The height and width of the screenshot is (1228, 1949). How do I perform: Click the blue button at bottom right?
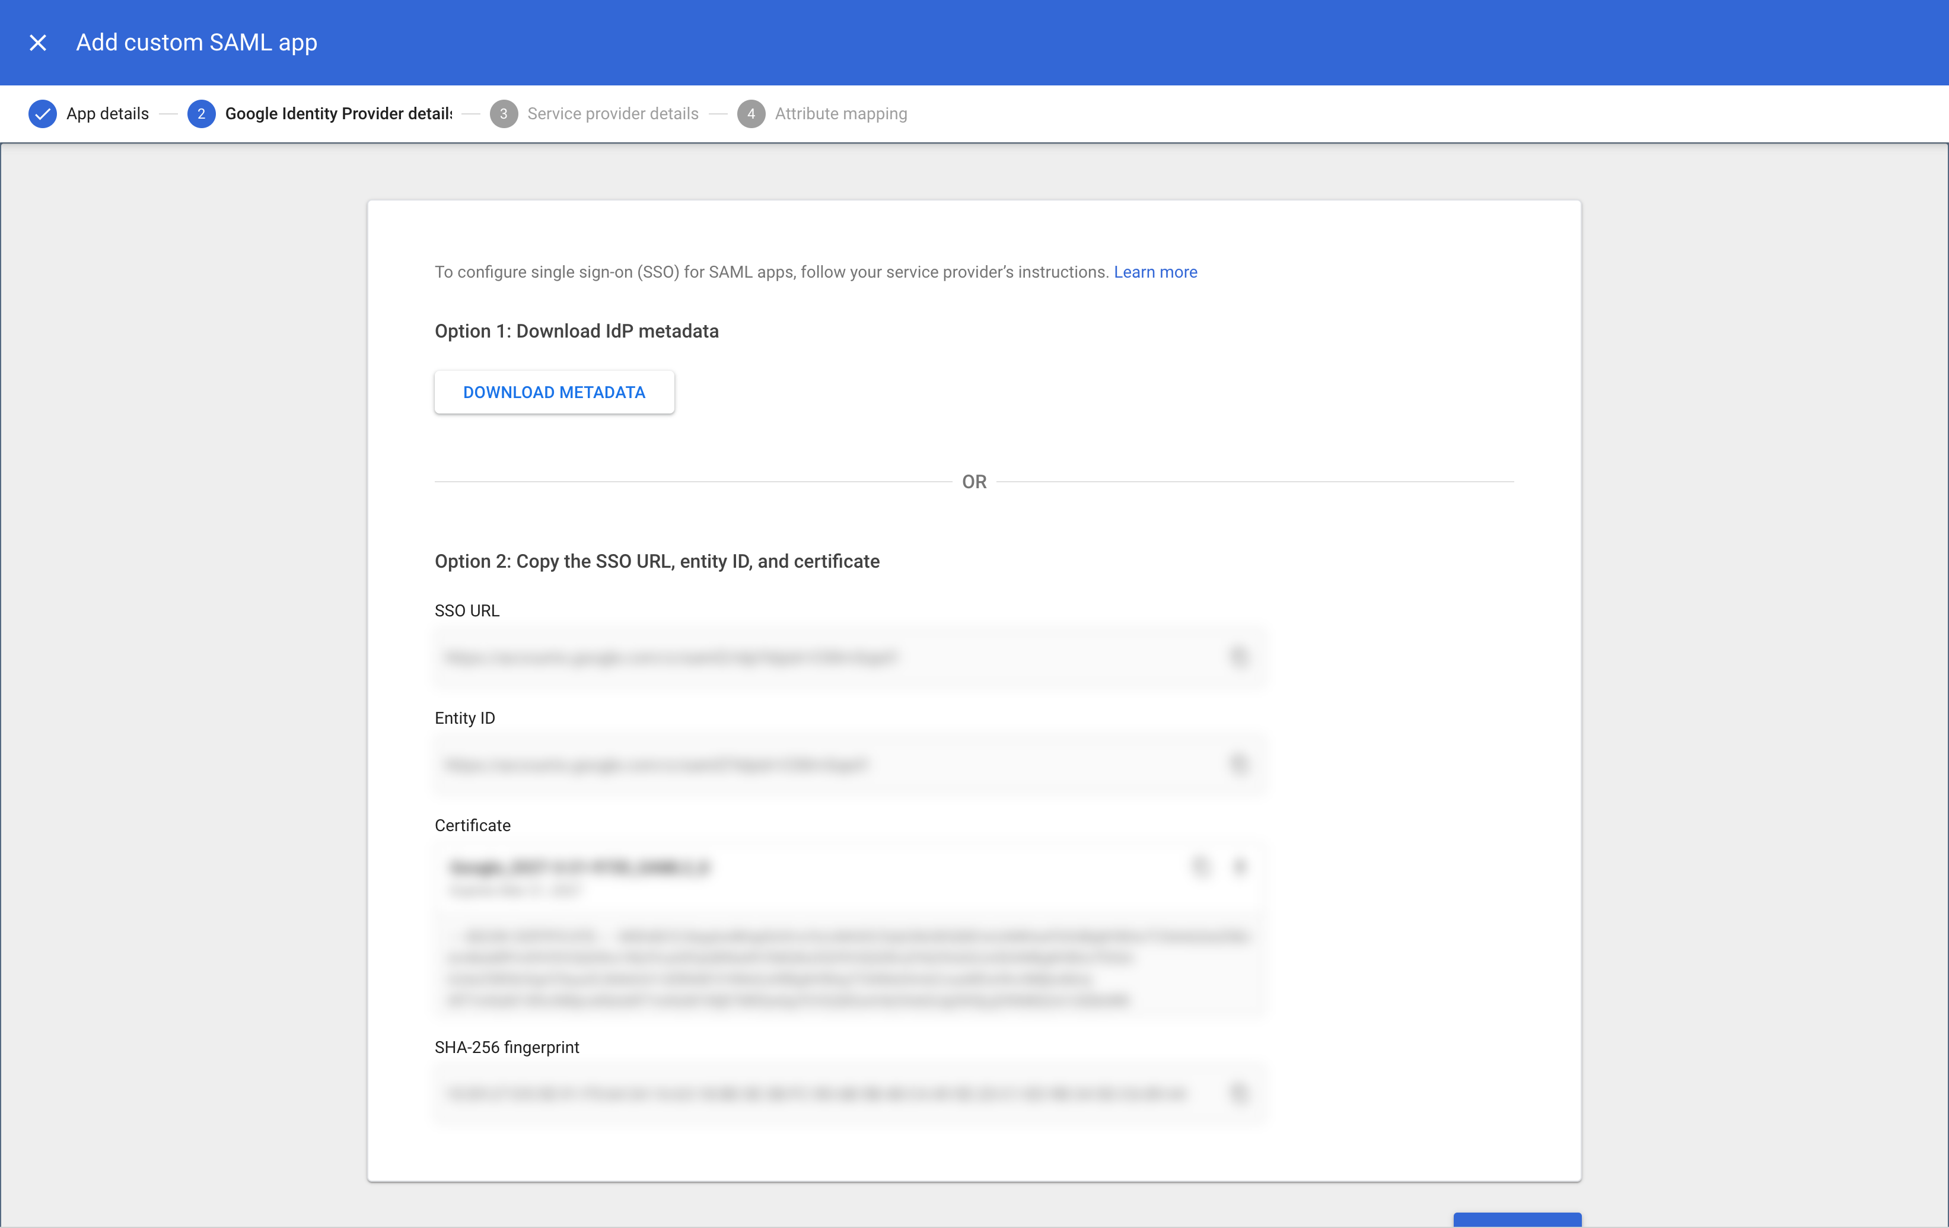(1517, 1220)
